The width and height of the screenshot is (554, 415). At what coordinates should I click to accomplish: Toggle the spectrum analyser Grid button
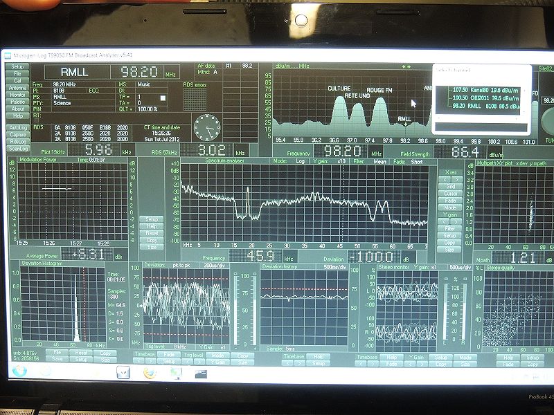pos(449,186)
